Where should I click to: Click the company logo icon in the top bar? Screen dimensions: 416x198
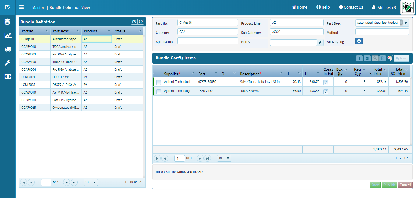coord(407,7)
